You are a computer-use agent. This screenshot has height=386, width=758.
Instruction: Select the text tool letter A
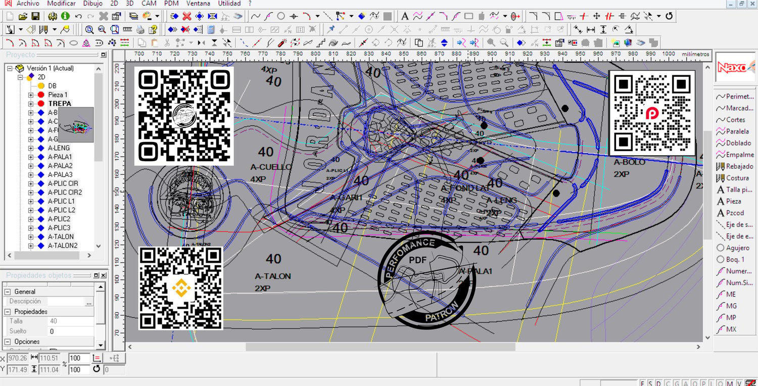coord(405,16)
